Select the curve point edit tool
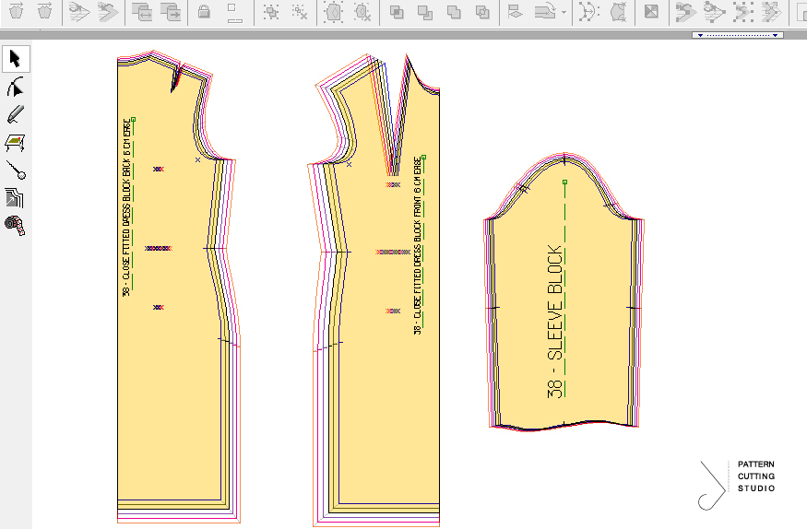The height and width of the screenshot is (529, 807). coord(16,87)
